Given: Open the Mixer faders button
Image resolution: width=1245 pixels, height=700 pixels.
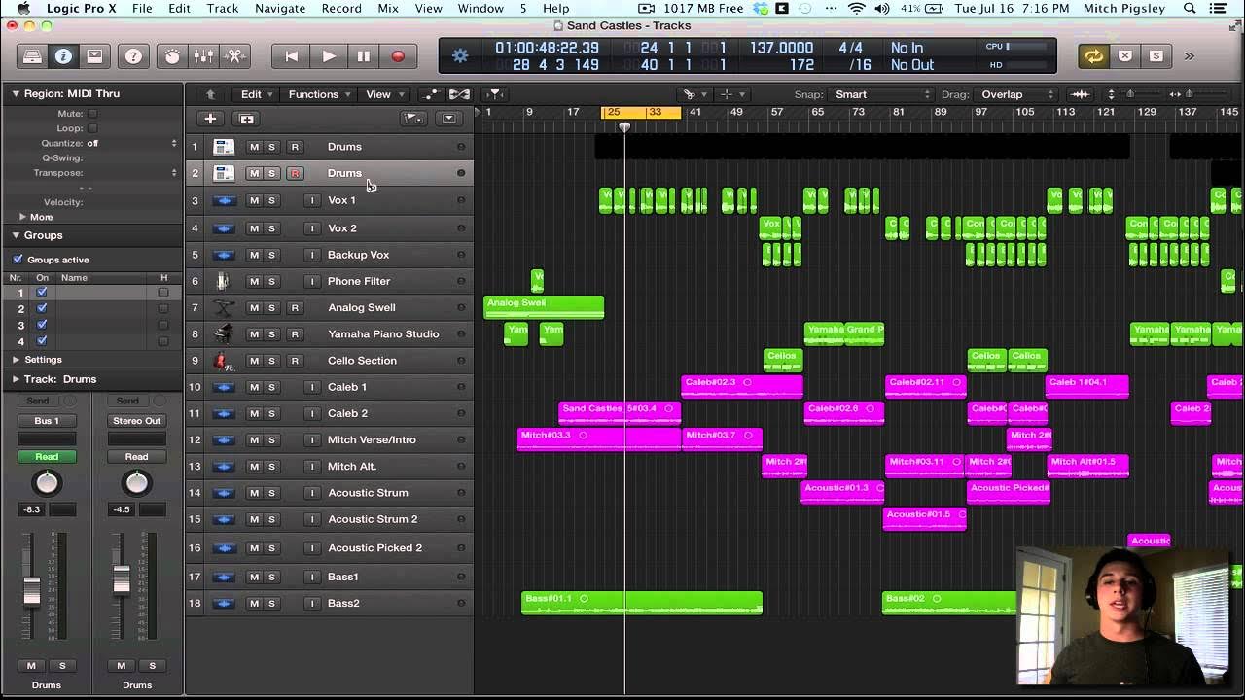Looking at the screenshot, I should pos(203,56).
